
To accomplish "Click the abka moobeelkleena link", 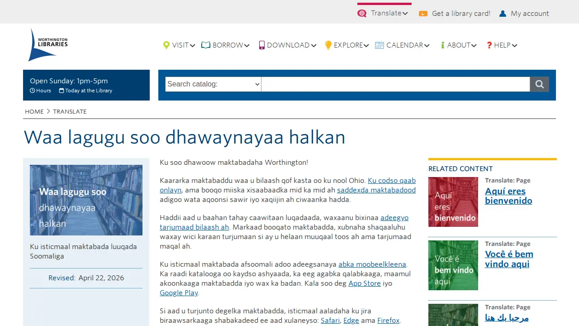I will 372,264.
